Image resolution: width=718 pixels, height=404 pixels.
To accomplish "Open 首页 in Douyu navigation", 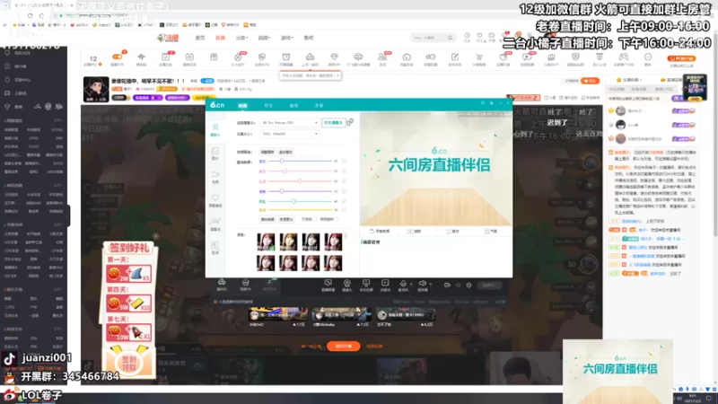I will 200,38.
